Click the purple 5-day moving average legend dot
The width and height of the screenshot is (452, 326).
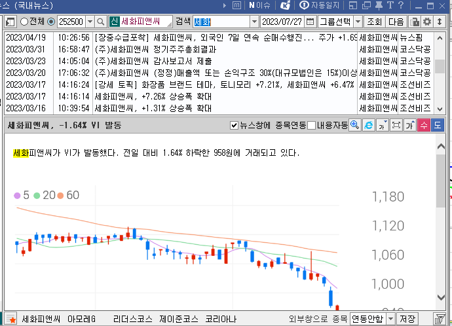17,196
